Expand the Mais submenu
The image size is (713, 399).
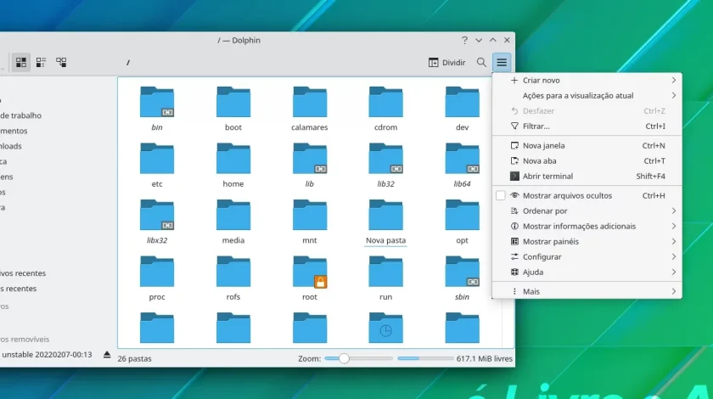click(587, 292)
